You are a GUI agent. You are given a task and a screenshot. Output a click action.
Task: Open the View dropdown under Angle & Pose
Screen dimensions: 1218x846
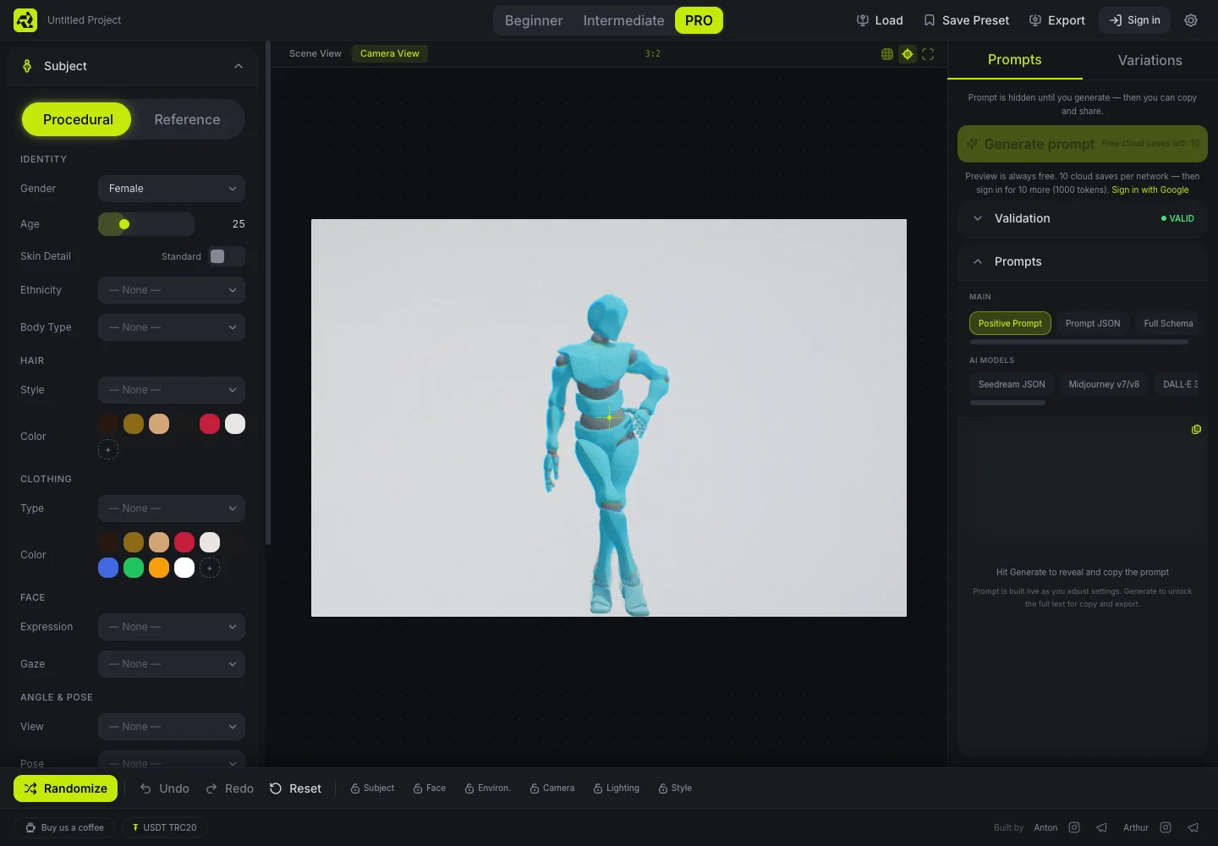(172, 727)
